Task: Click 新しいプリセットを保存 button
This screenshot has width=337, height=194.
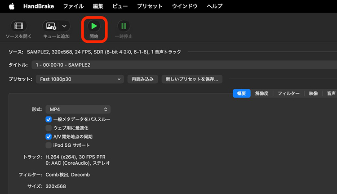Action: (x=192, y=79)
